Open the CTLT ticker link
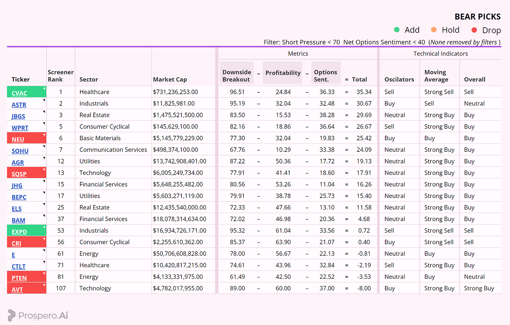Viewport: 510px width, 325px height. click(x=19, y=266)
